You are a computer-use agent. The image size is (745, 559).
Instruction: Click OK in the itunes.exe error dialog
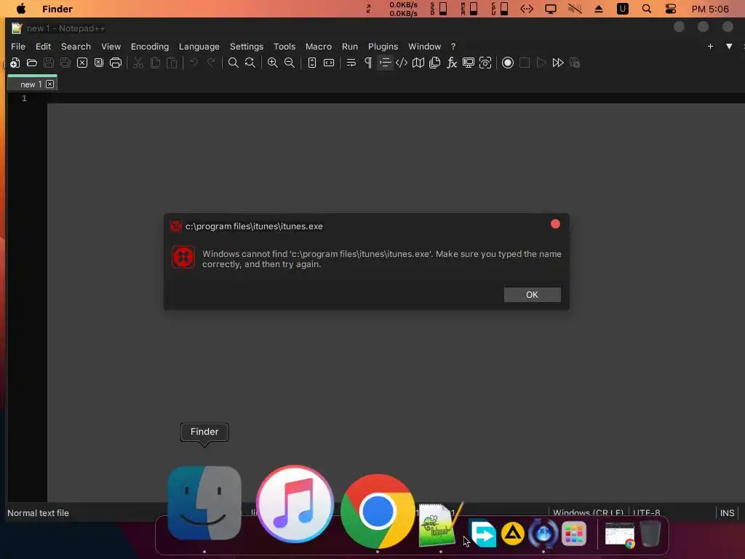tap(532, 295)
